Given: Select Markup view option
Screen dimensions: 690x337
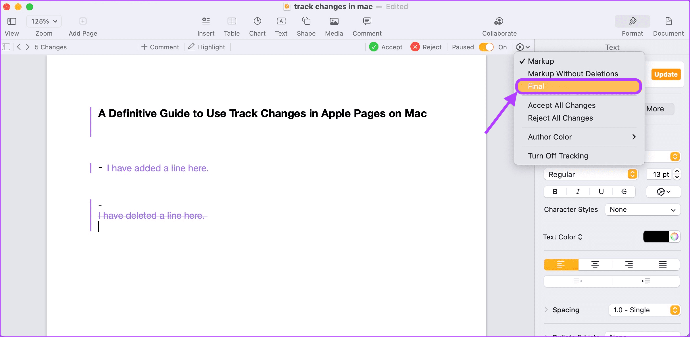Looking at the screenshot, I should [579, 61].
